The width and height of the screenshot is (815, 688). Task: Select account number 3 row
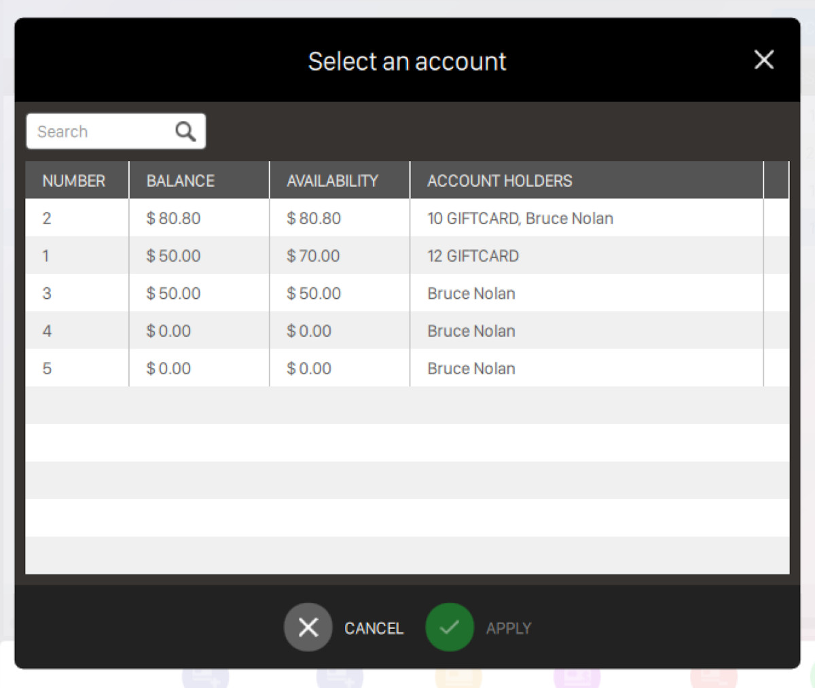[47, 293]
